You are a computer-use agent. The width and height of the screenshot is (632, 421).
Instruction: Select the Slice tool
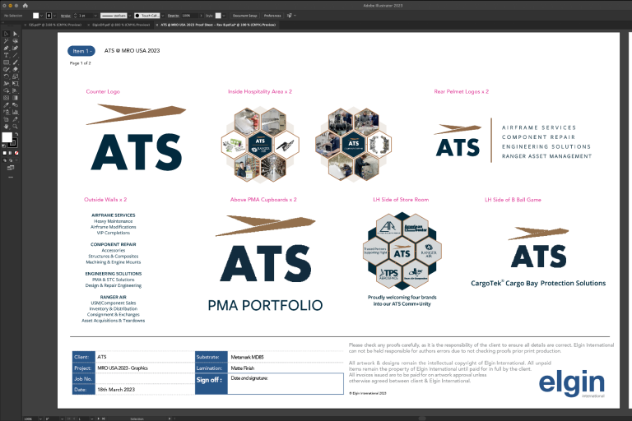(x=15, y=119)
